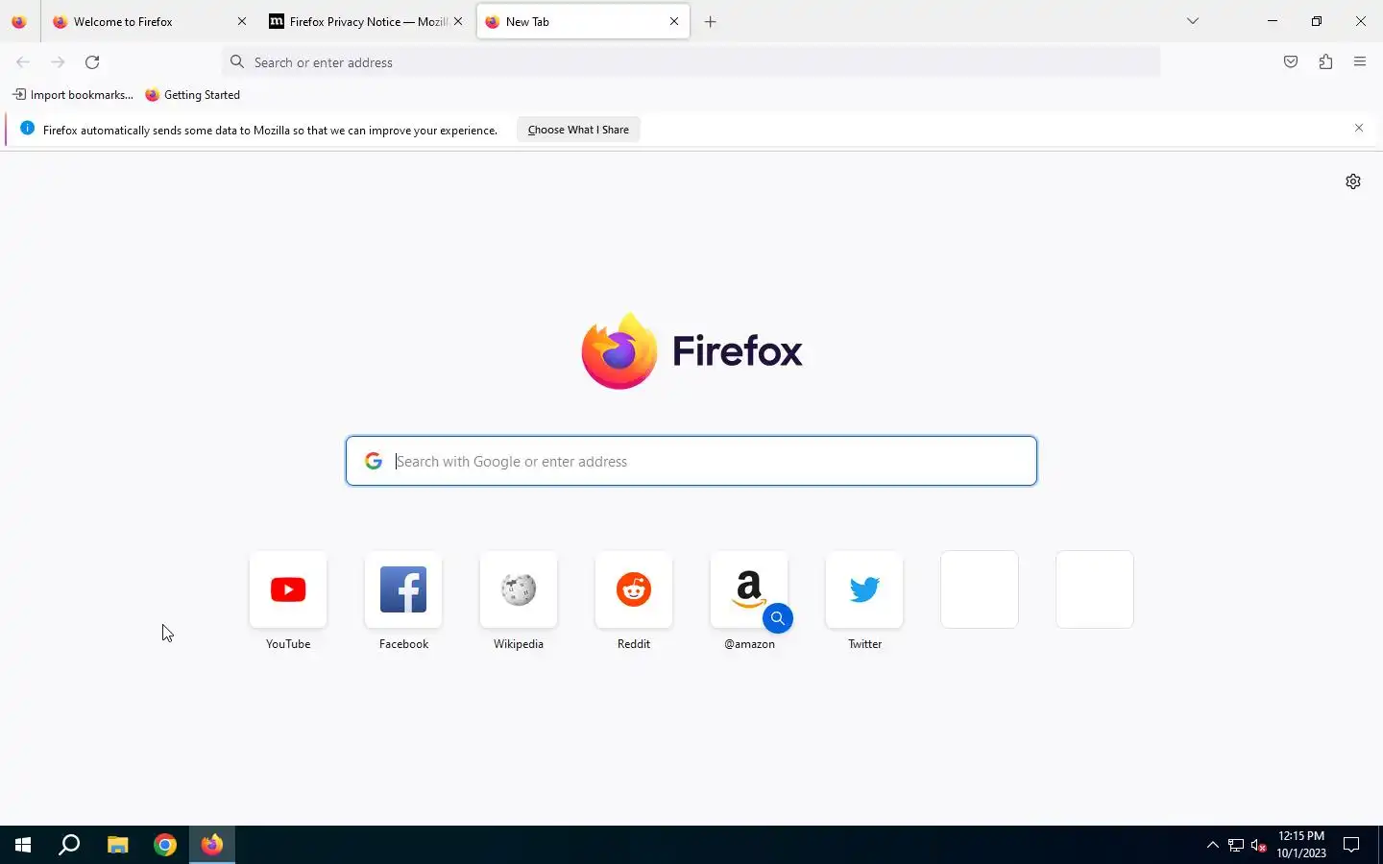Open a new tab with the plus button

pos(711,21)
